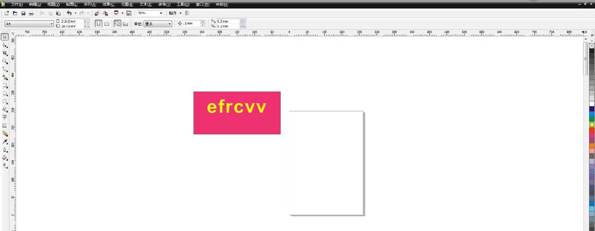Viewport: 595px width, 231px height.
Task: Select the Interactive Blend tool
Action: pos(5,133)
